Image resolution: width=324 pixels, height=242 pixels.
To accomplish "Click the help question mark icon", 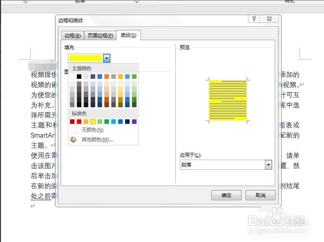I will pyautogui.click(x=253, y=19).
